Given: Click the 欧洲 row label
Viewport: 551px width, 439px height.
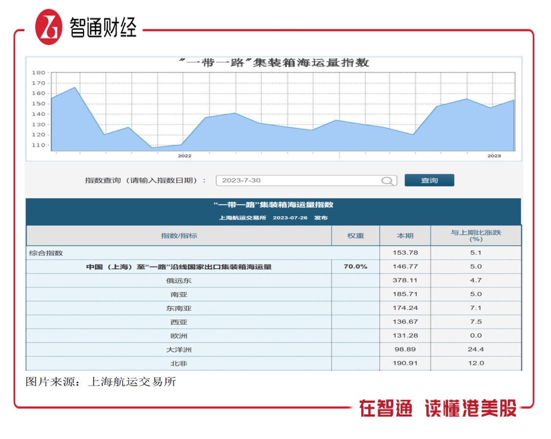Looking at the screenshot, I should (x=179, y=336).
